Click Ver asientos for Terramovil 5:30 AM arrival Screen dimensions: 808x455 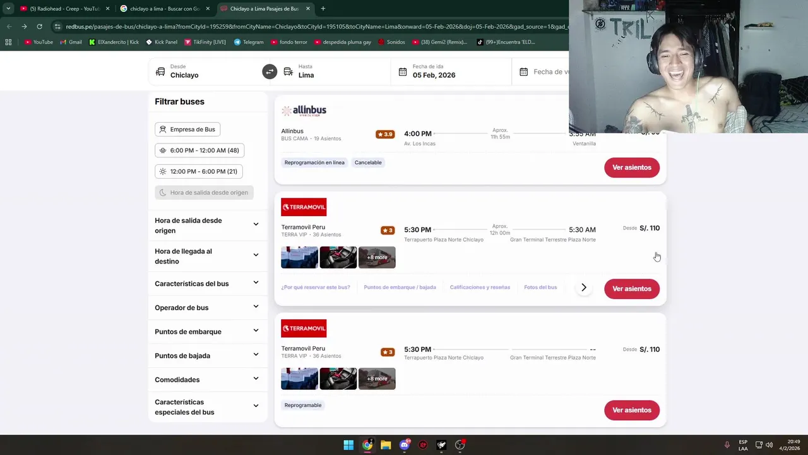pos(632,289)
